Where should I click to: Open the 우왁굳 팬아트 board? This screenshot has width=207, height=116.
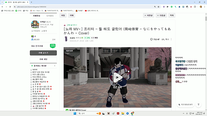click(38, 94)
